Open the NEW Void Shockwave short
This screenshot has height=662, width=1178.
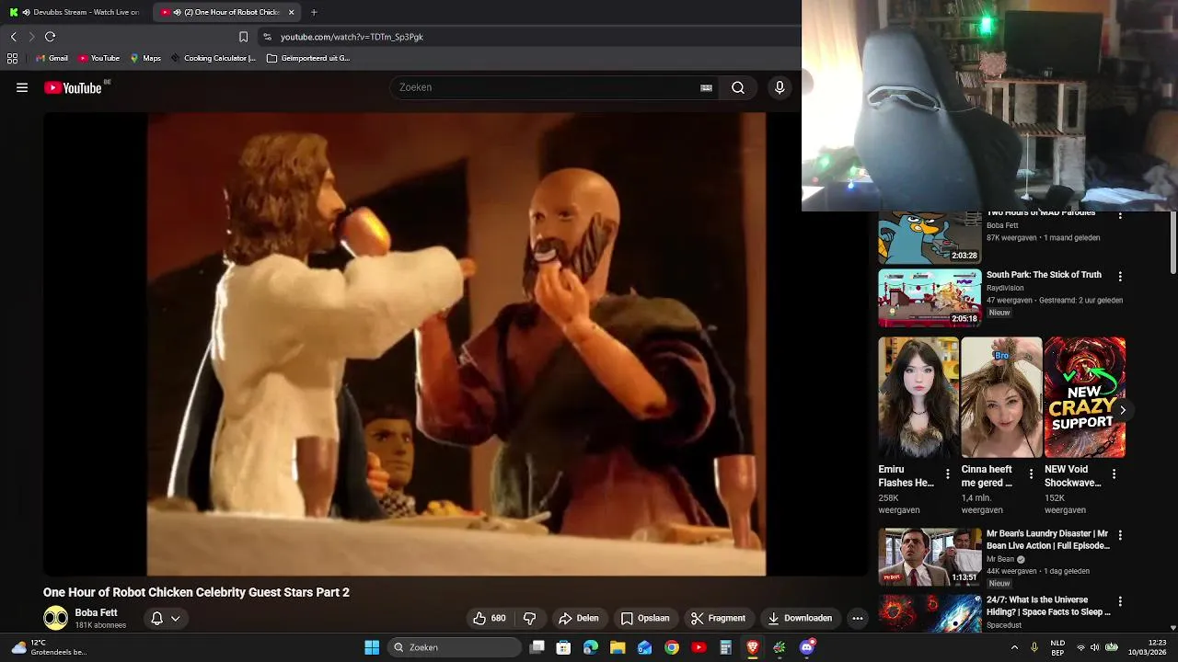pos(1084,397)
